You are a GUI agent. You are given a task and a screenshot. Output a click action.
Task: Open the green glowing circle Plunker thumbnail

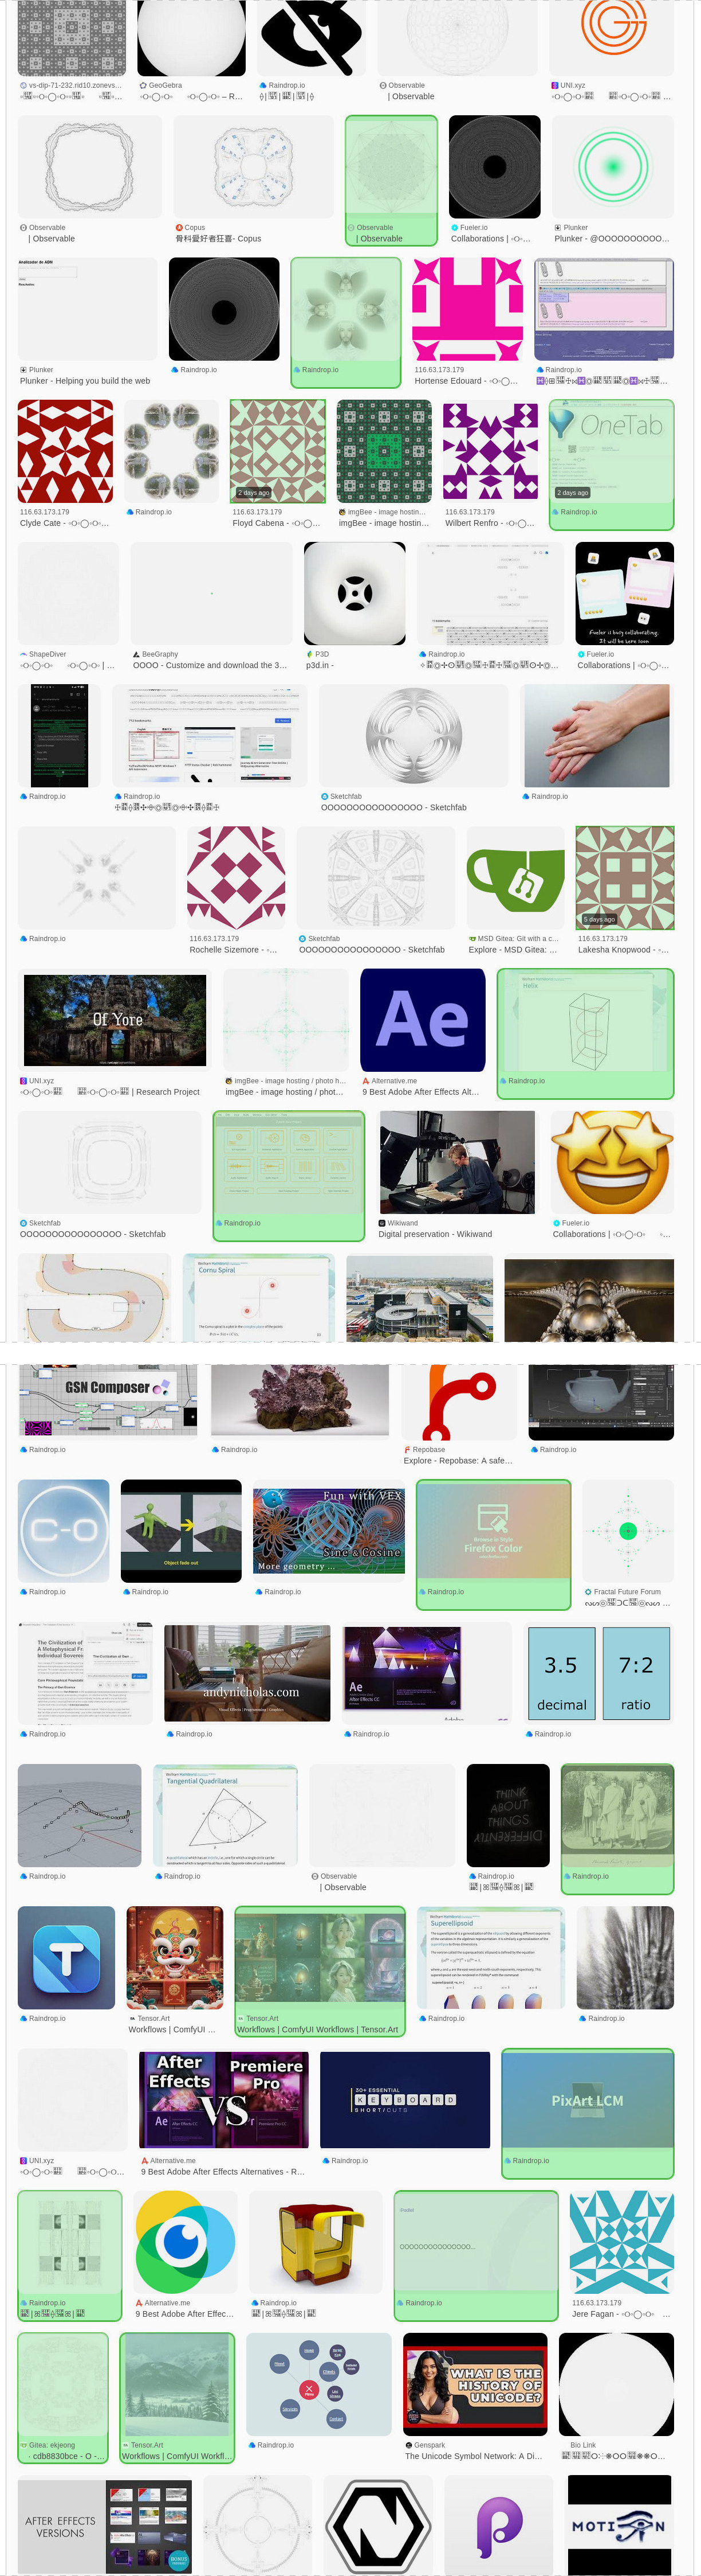click(x=613, y=167)
